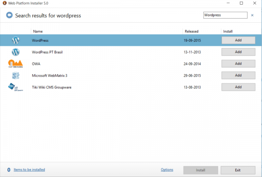The width and height of the screenshot is (262, 177).
Task: Add OWA to the install list
Action: pyautogui.click(x=238, y=64)
